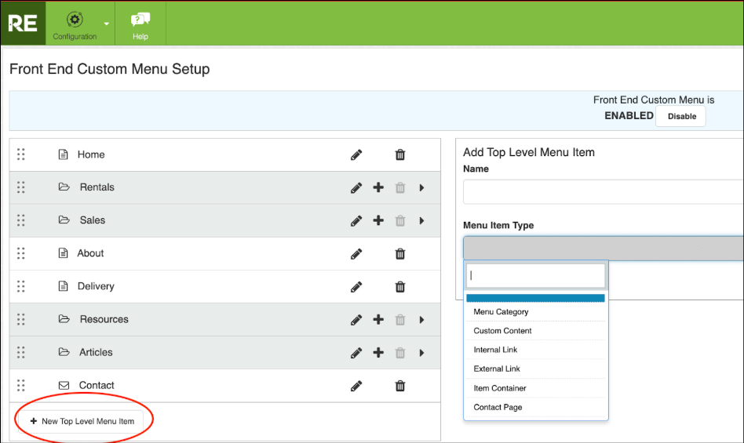Click the pencil edit icon for Home
This screenshot has width=744, height=443.
click(356, 155)
